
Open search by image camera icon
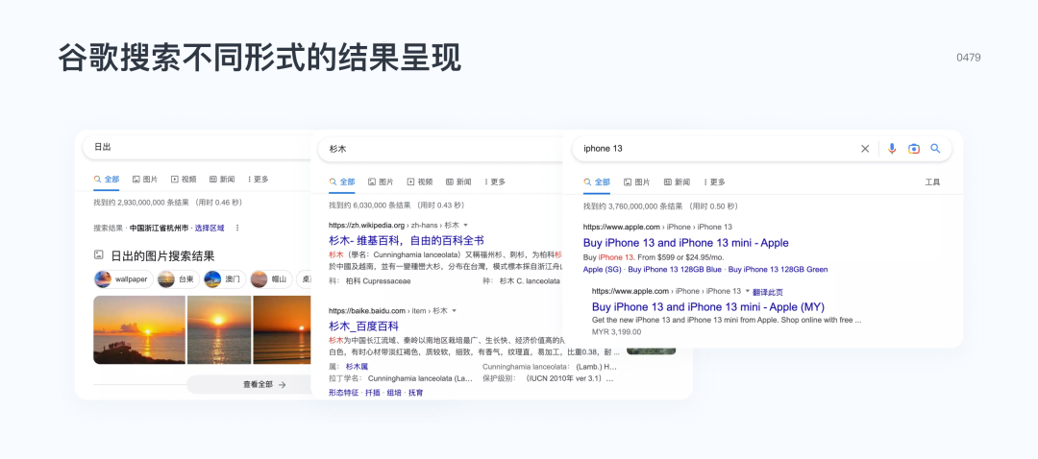pyautogui.click(x=914, y=149)
